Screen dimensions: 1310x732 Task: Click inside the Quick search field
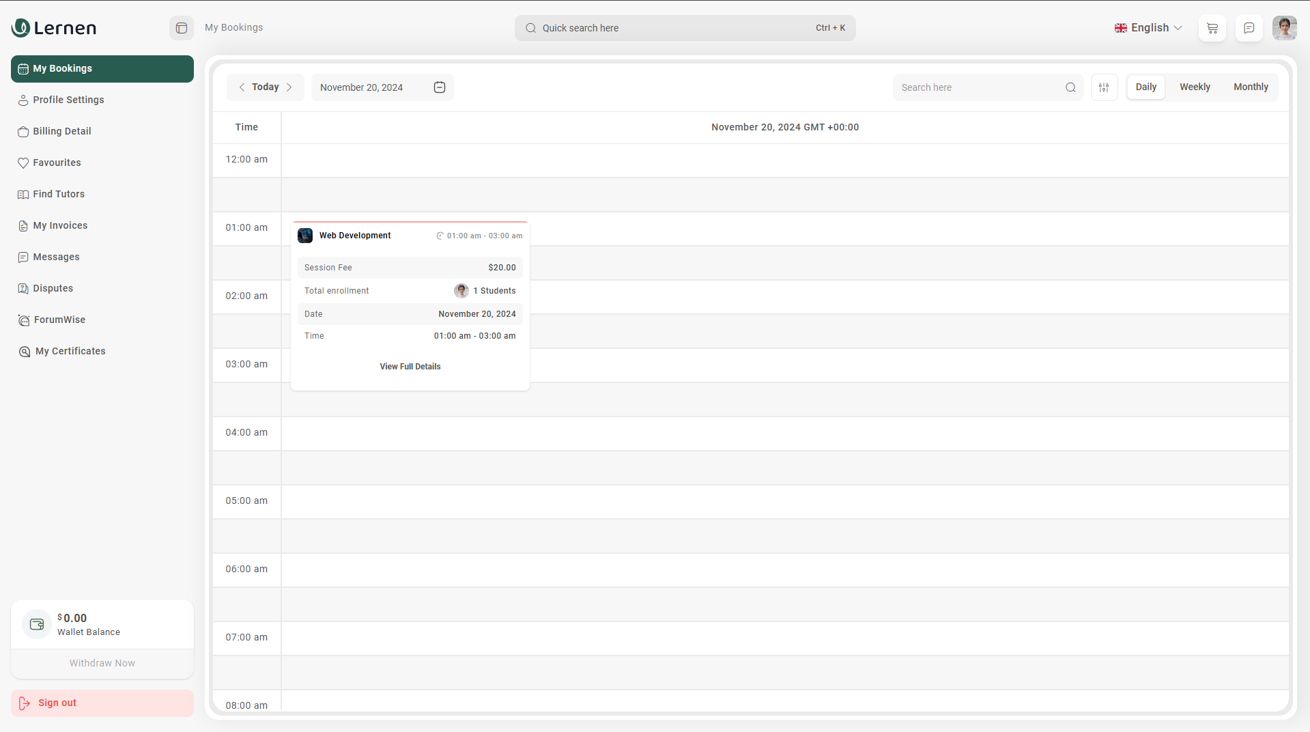pyautogui.click(x=683, y=27)
